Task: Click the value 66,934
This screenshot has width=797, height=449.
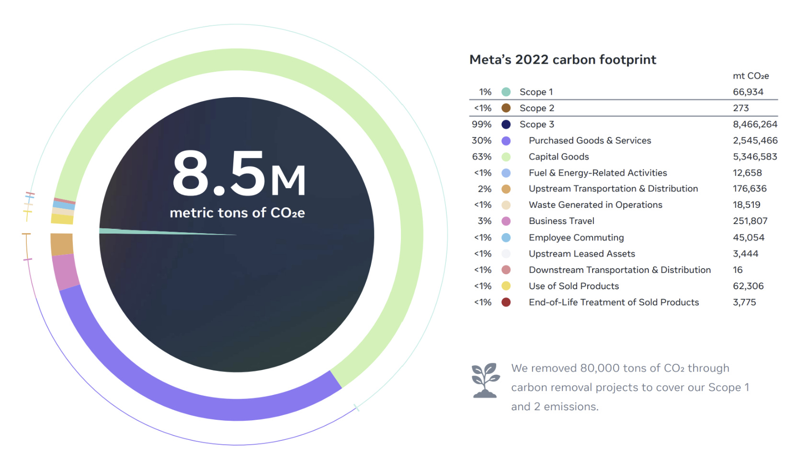Action: coord(748,92)
